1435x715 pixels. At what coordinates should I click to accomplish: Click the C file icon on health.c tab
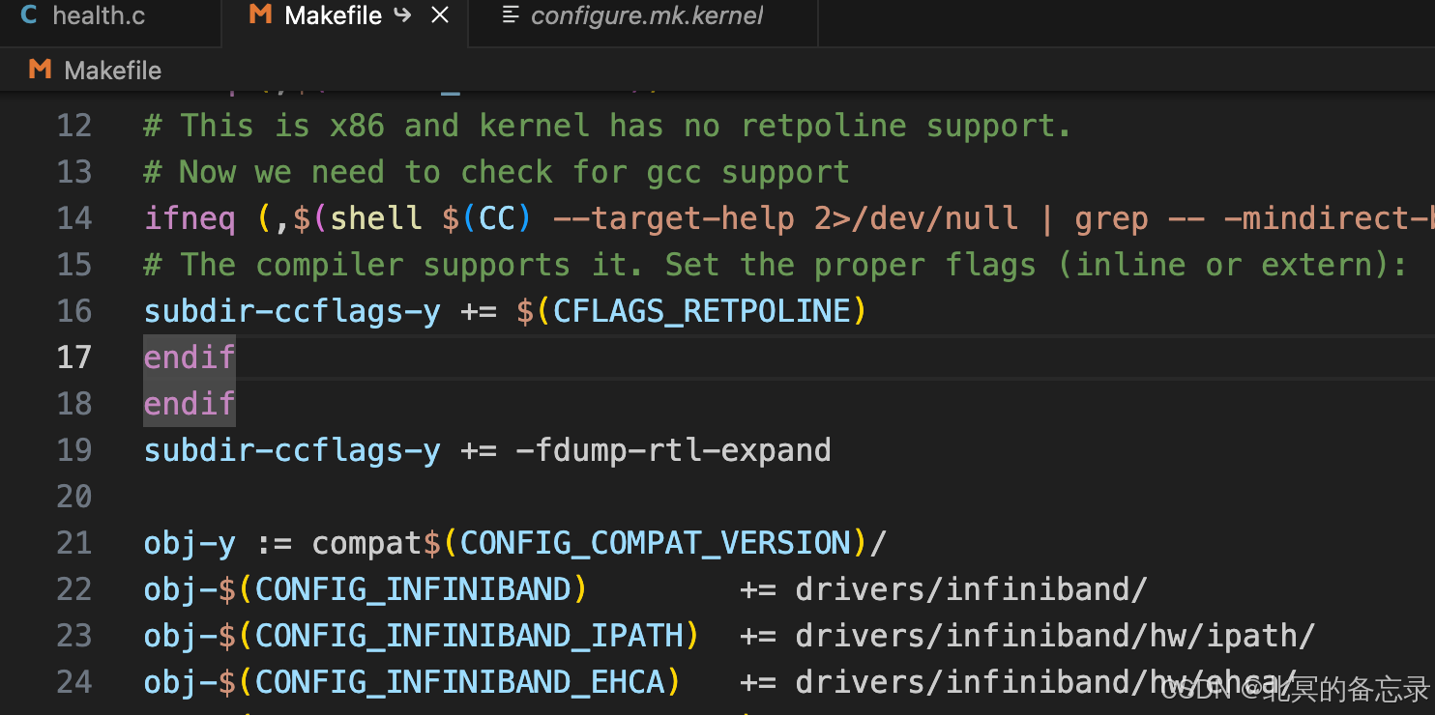point(30,15)
